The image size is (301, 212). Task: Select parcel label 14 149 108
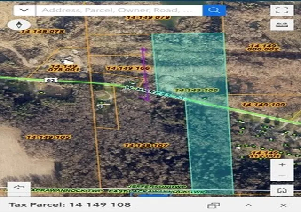coord(197,90)
